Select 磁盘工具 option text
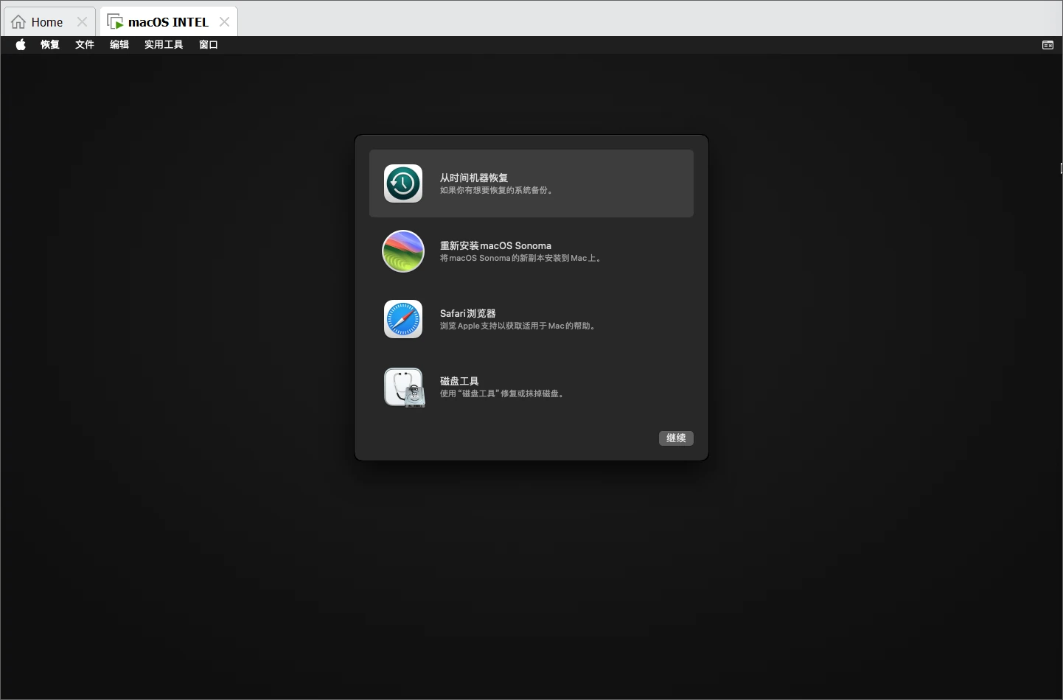The width and height of the screenshot is (1063, 700). 459,381
